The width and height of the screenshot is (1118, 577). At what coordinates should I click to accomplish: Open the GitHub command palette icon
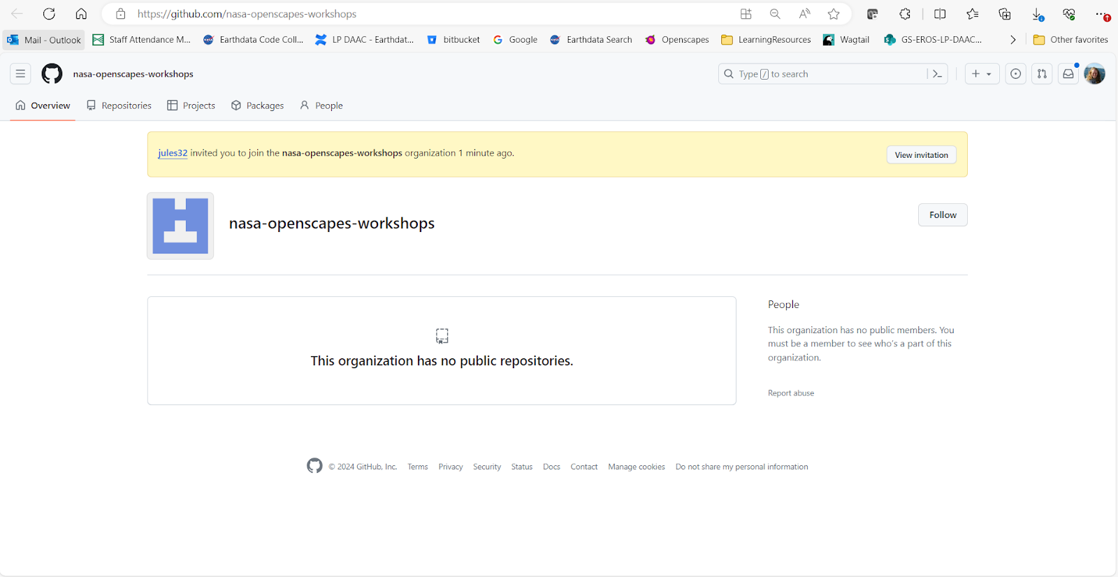pos(937,74)
